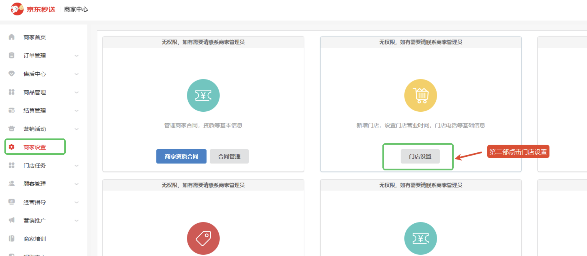This screenshot has width=587, height=256.
Task: Open the 营销活动 menu item
Action: pos(35,129)
